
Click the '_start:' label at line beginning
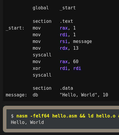click(x=15, y=28)
